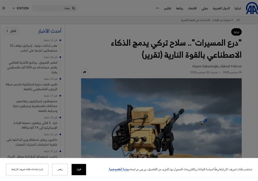
Task: Open trending topic 3 سنوات من الإبادة
Action: (223, 20)
